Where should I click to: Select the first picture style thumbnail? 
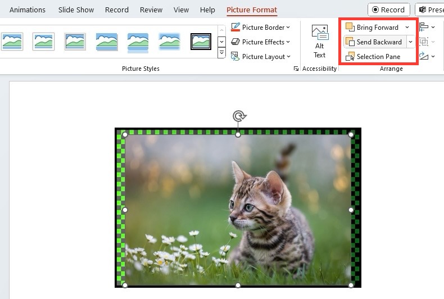12,42
